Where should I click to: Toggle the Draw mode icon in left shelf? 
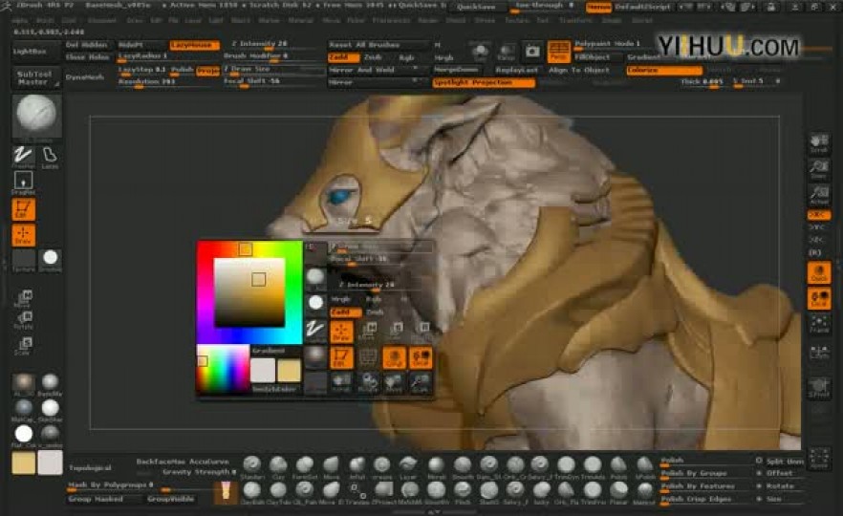point(23,235)
